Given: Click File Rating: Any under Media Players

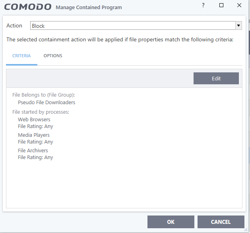Looking at the screenshot, I should click(35, 142).
